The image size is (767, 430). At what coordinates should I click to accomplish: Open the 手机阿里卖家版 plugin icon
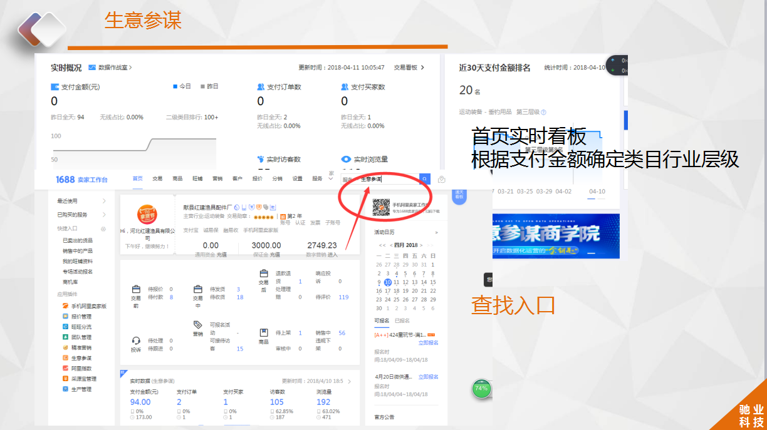pyautogui.click(x=65, y=306)
